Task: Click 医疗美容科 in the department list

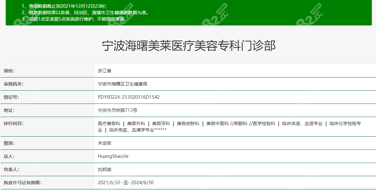Action: (x=109, y=124)
